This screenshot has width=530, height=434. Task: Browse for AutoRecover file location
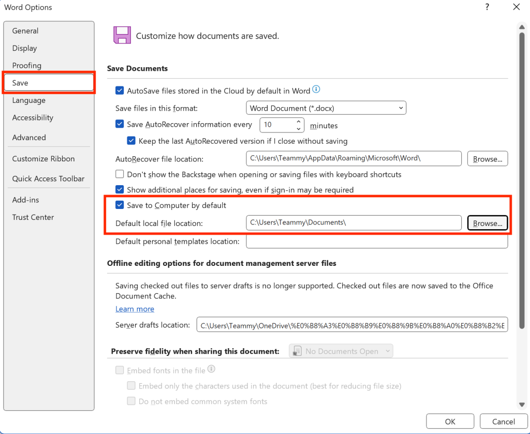pos(488,159)
